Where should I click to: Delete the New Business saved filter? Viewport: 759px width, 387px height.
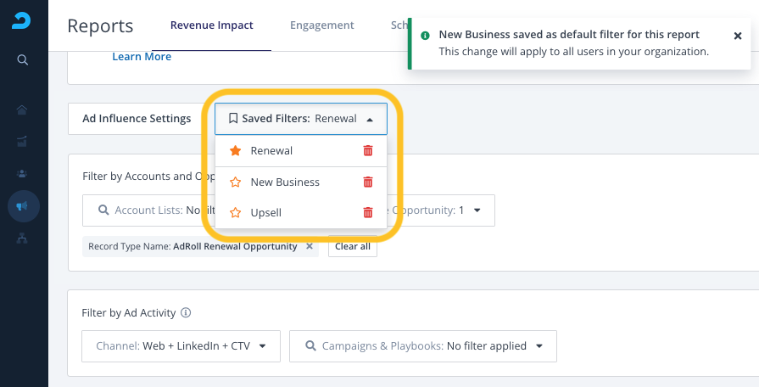coord(367,182)
